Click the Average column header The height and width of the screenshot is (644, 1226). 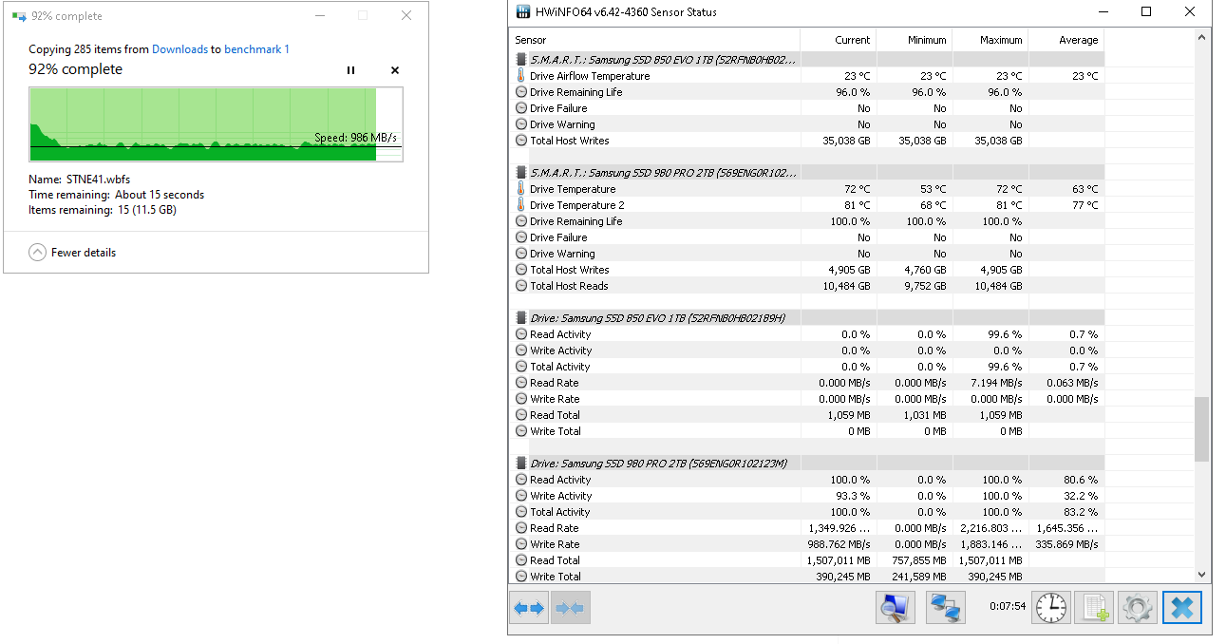[x=1066, y=40]
